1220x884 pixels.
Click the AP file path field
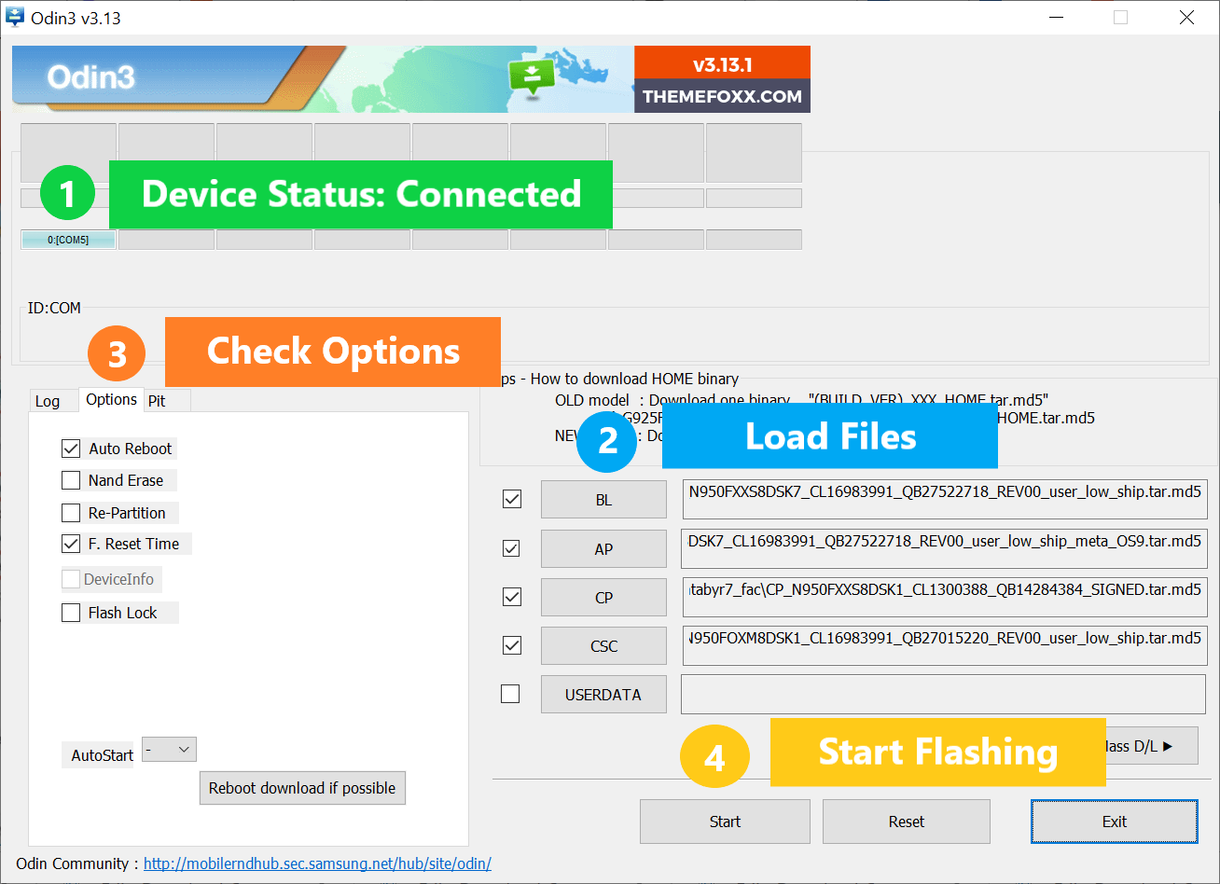945,548
